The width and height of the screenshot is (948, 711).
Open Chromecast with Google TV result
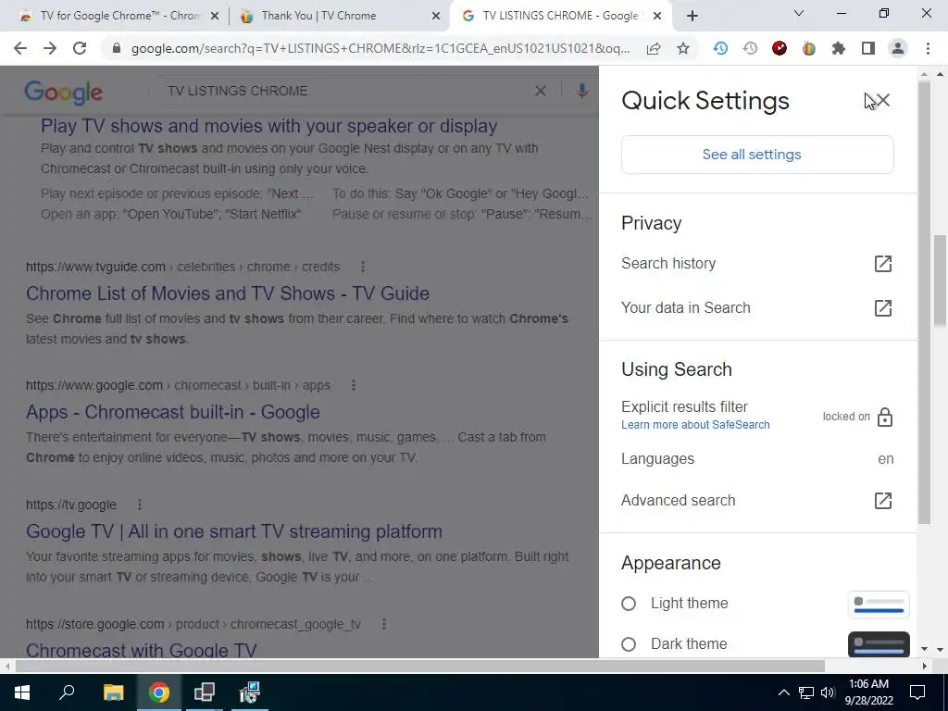[x=142, y=650]
